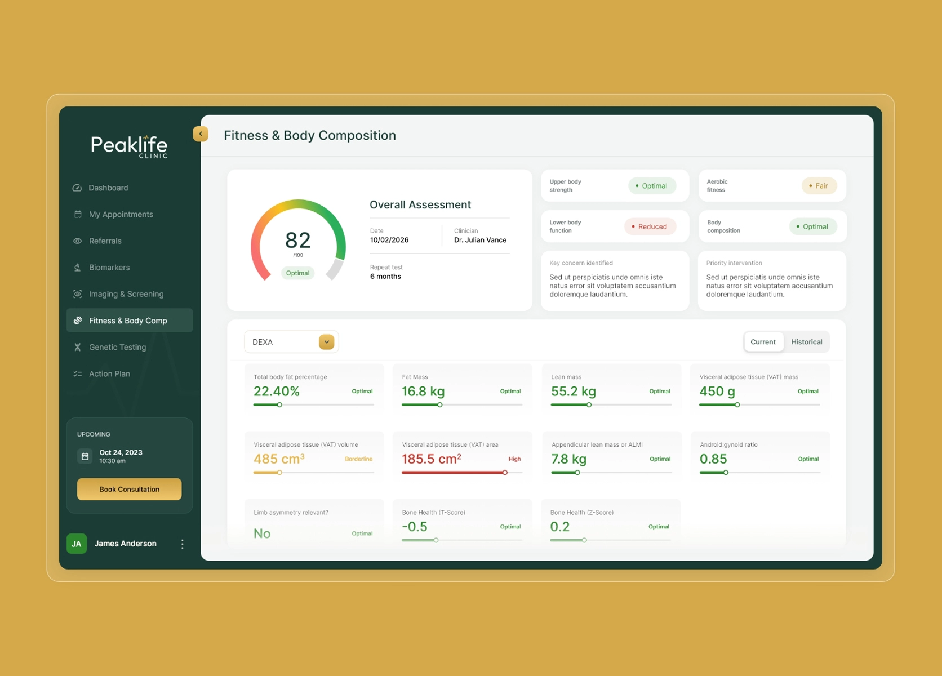Viewport: 942px width, 676px height.
Task: Click the red VAT area slider handle
Action: [505, 473]
